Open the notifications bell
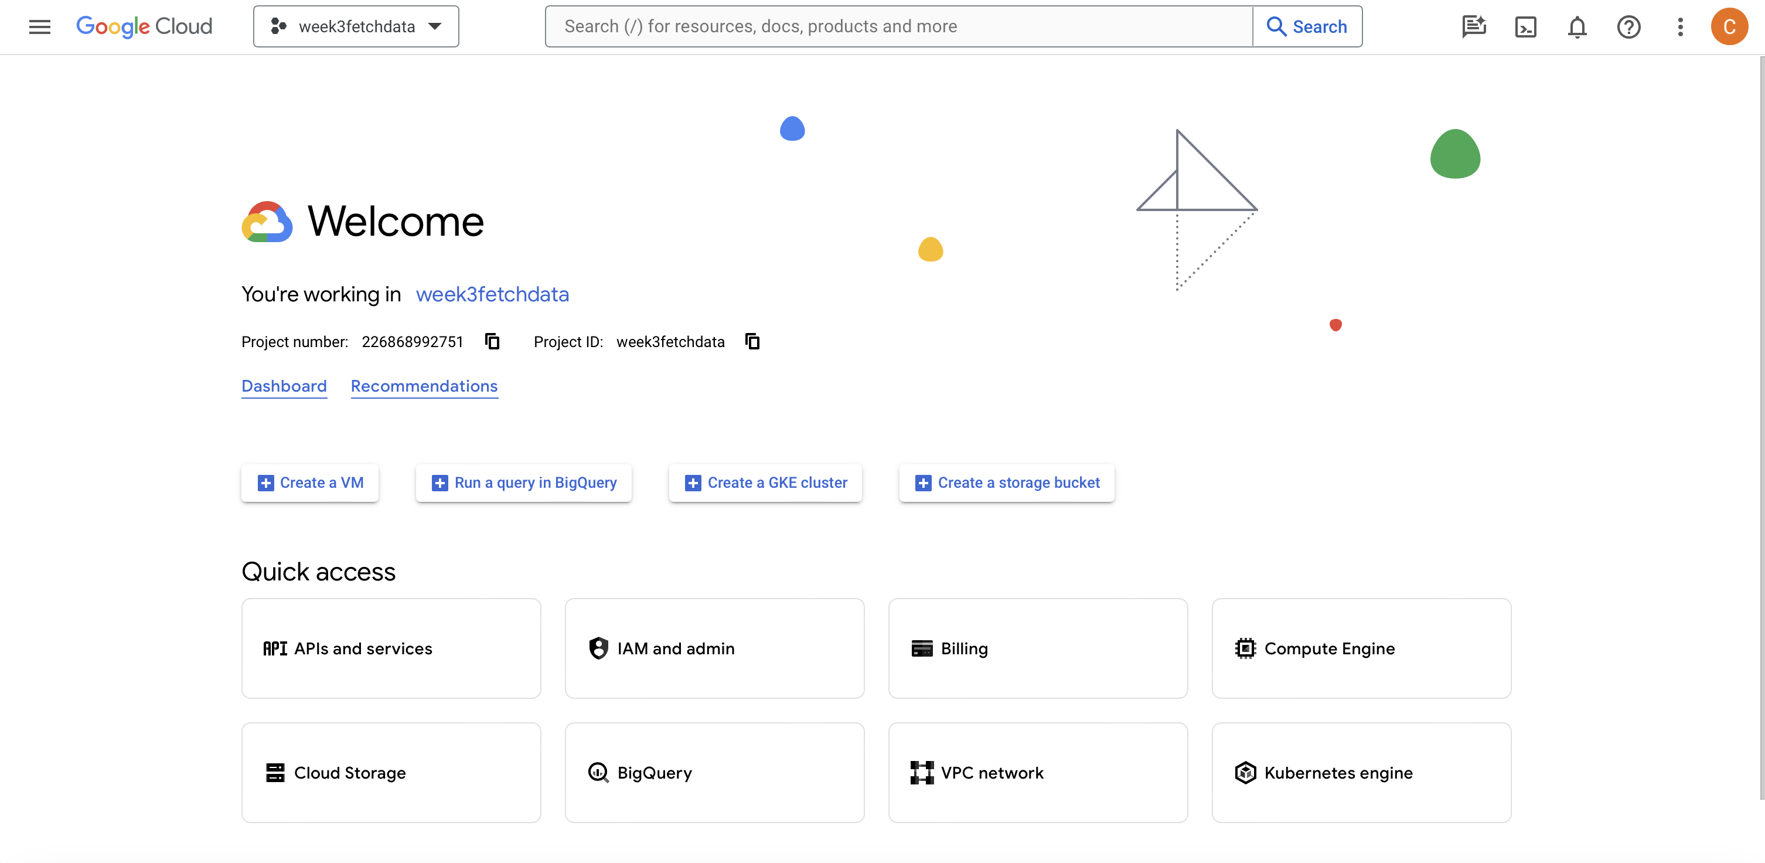Viewport: 1765px width, 863px height. pos(1577,27)
